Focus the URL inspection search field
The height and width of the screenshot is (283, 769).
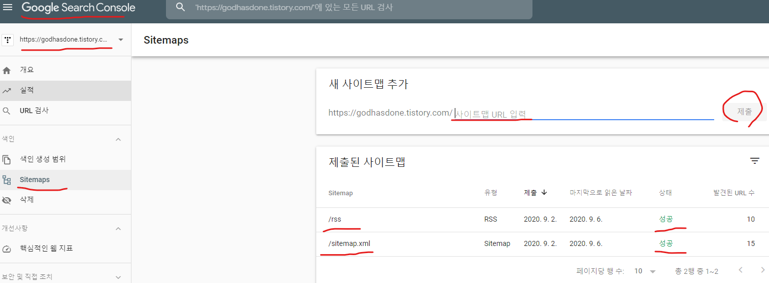349,8
